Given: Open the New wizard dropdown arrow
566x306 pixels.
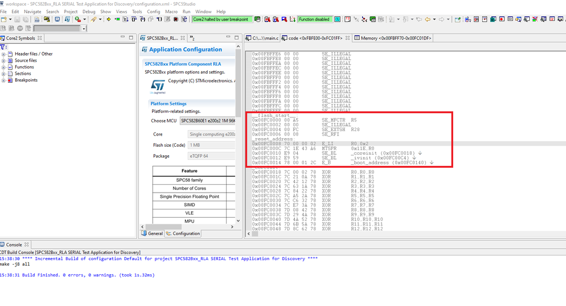Looking at the screenshot, I should (x=10, y=19).
